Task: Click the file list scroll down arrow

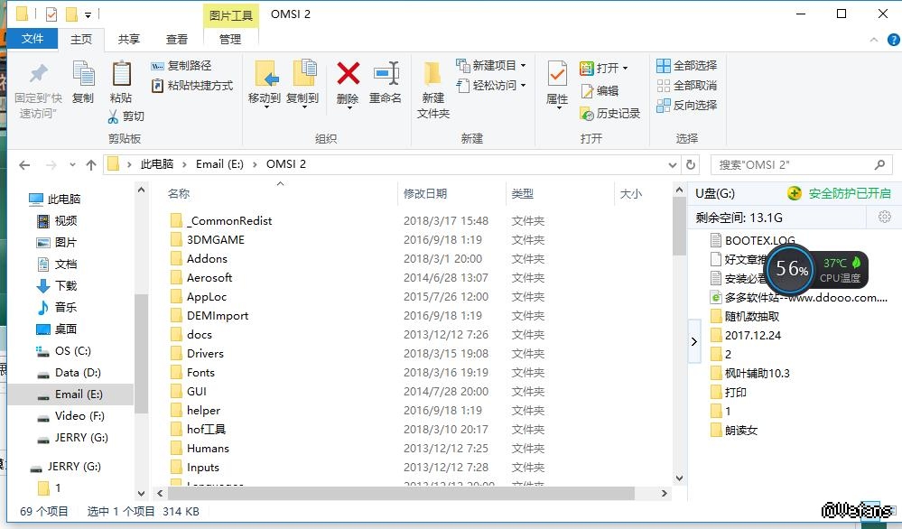Action: [x=679, y=478]
